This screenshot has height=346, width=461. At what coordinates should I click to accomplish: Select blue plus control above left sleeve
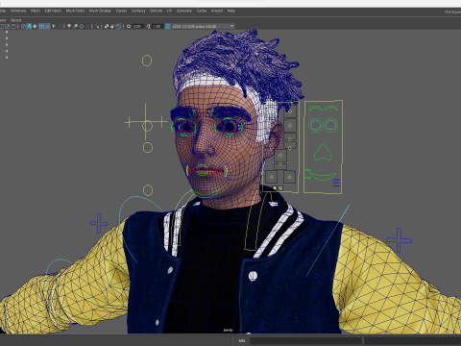click(99, 223)
